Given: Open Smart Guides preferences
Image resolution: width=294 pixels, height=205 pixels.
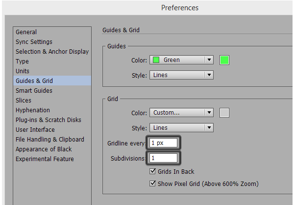Looking at the screenshot, I should [34, 91].
